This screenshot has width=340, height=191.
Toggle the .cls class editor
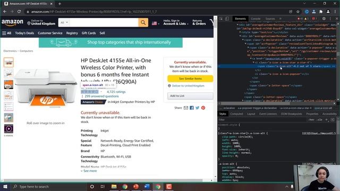tap(319, 120)
